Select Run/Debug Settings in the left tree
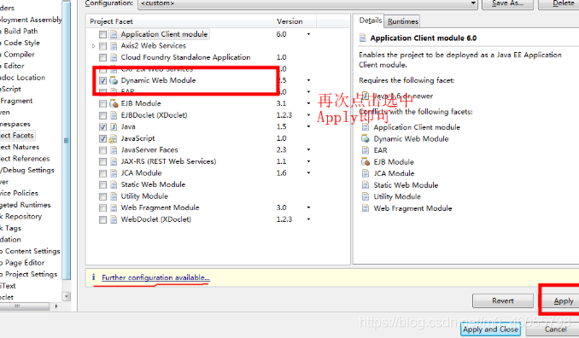Screen dimensions: 579x338 [27, 170]
